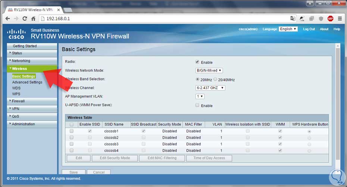Expand the Status menu section
347x187 pixels.
tap(32, 53)
